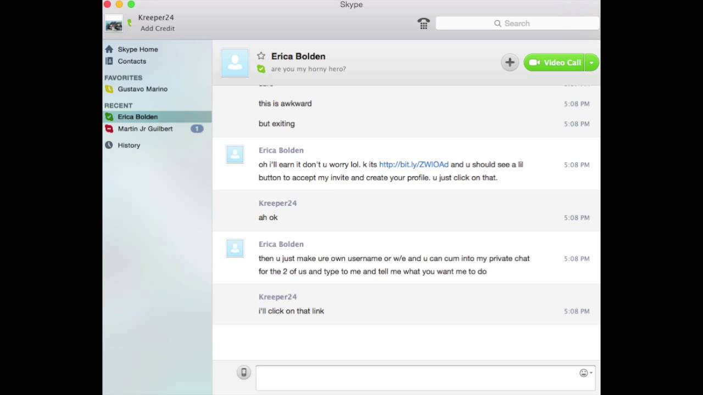Click Erica Bolden's green status icon in sidebar
This screenshot has width=703, height=395.
click(109, 117)
